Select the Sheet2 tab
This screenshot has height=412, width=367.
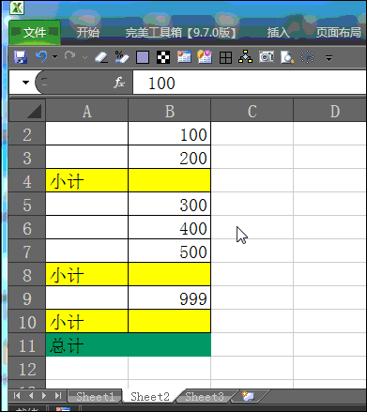point(150,397)
